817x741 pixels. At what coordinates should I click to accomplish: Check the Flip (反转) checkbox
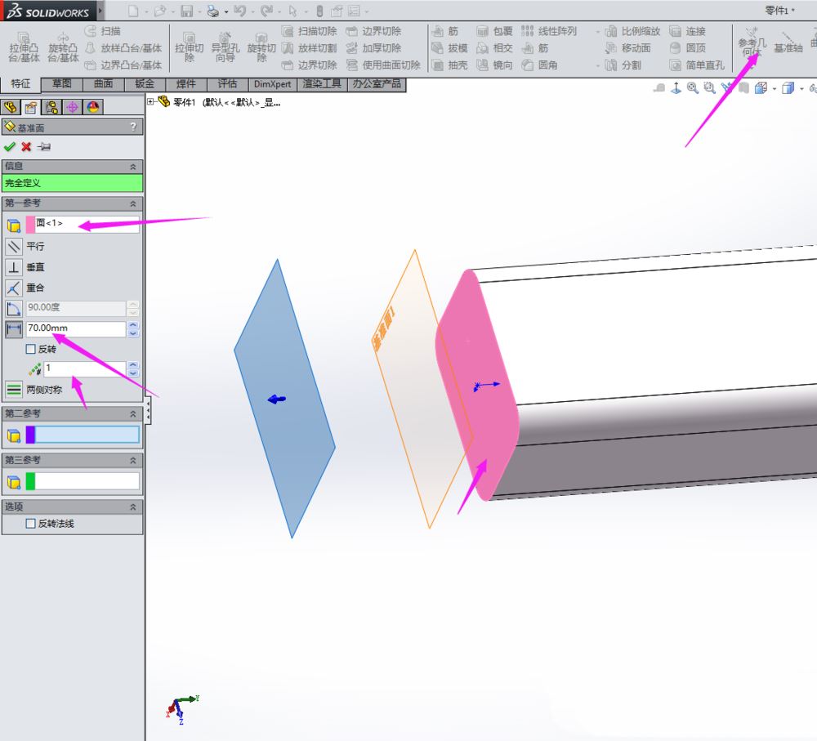click(31, 349)
